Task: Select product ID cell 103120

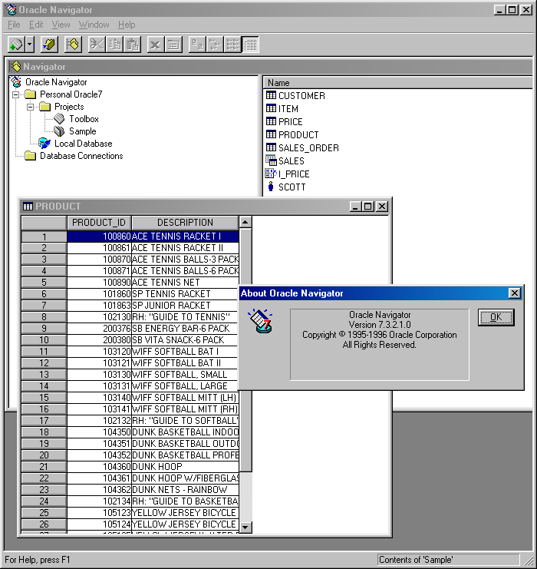Action: click(x=99, y=352)
